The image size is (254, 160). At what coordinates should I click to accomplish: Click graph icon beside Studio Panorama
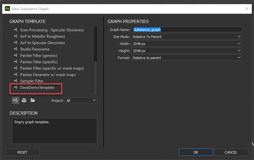click(15, 49)
